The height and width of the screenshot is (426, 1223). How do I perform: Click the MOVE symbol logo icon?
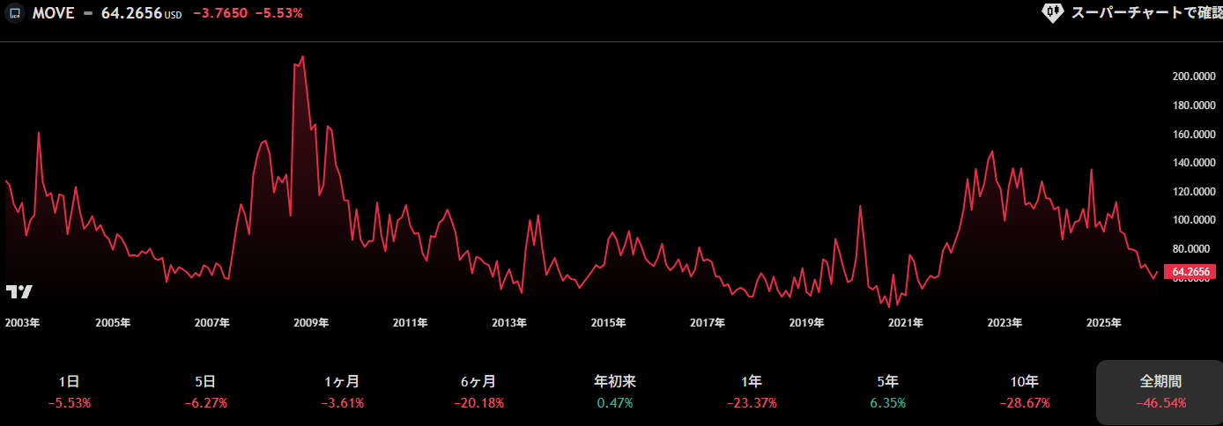(15, 13)
